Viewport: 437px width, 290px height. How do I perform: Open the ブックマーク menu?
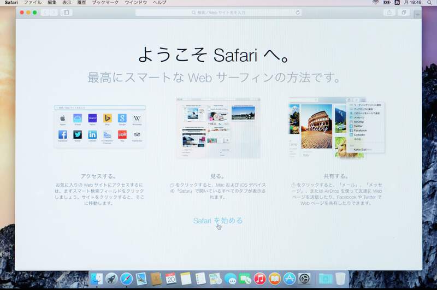click(x=105, y=2)
